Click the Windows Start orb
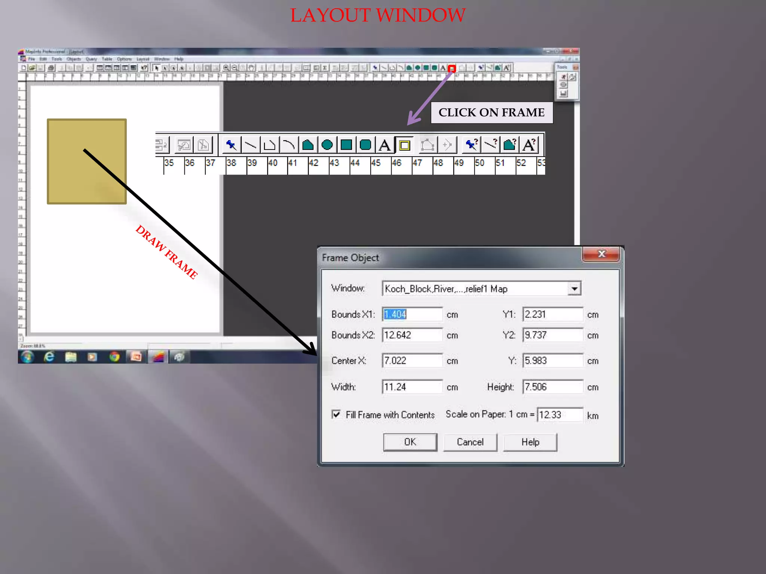Screen dimensions: 766x574 [x=27, y=357]
